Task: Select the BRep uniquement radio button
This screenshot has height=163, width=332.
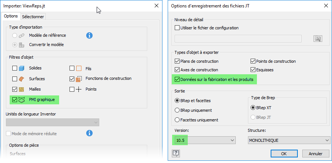Action: (x=177, y=110)
